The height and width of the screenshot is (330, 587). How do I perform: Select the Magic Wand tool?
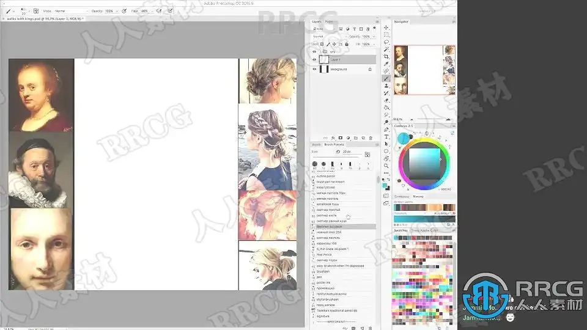click(386, 49)
